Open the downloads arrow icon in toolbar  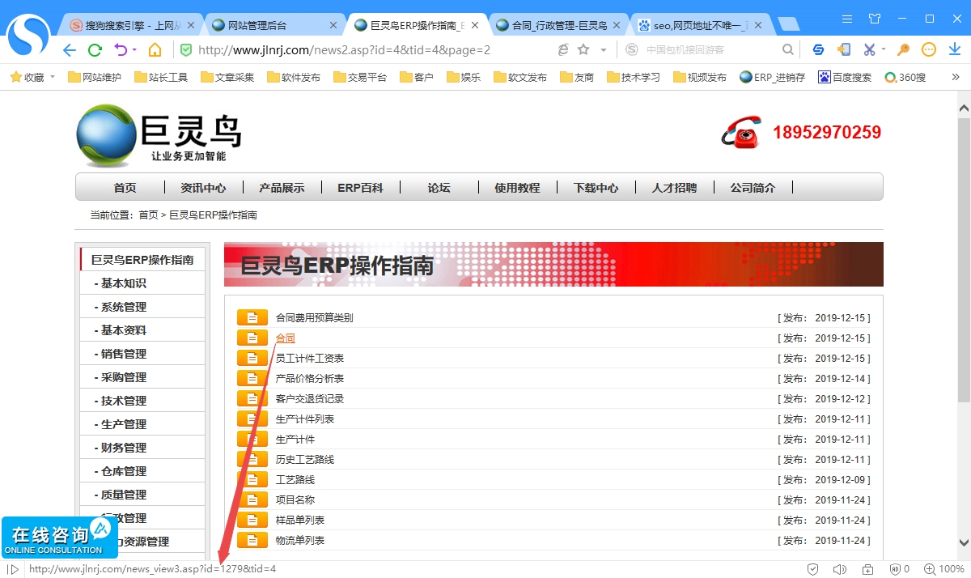954,50
